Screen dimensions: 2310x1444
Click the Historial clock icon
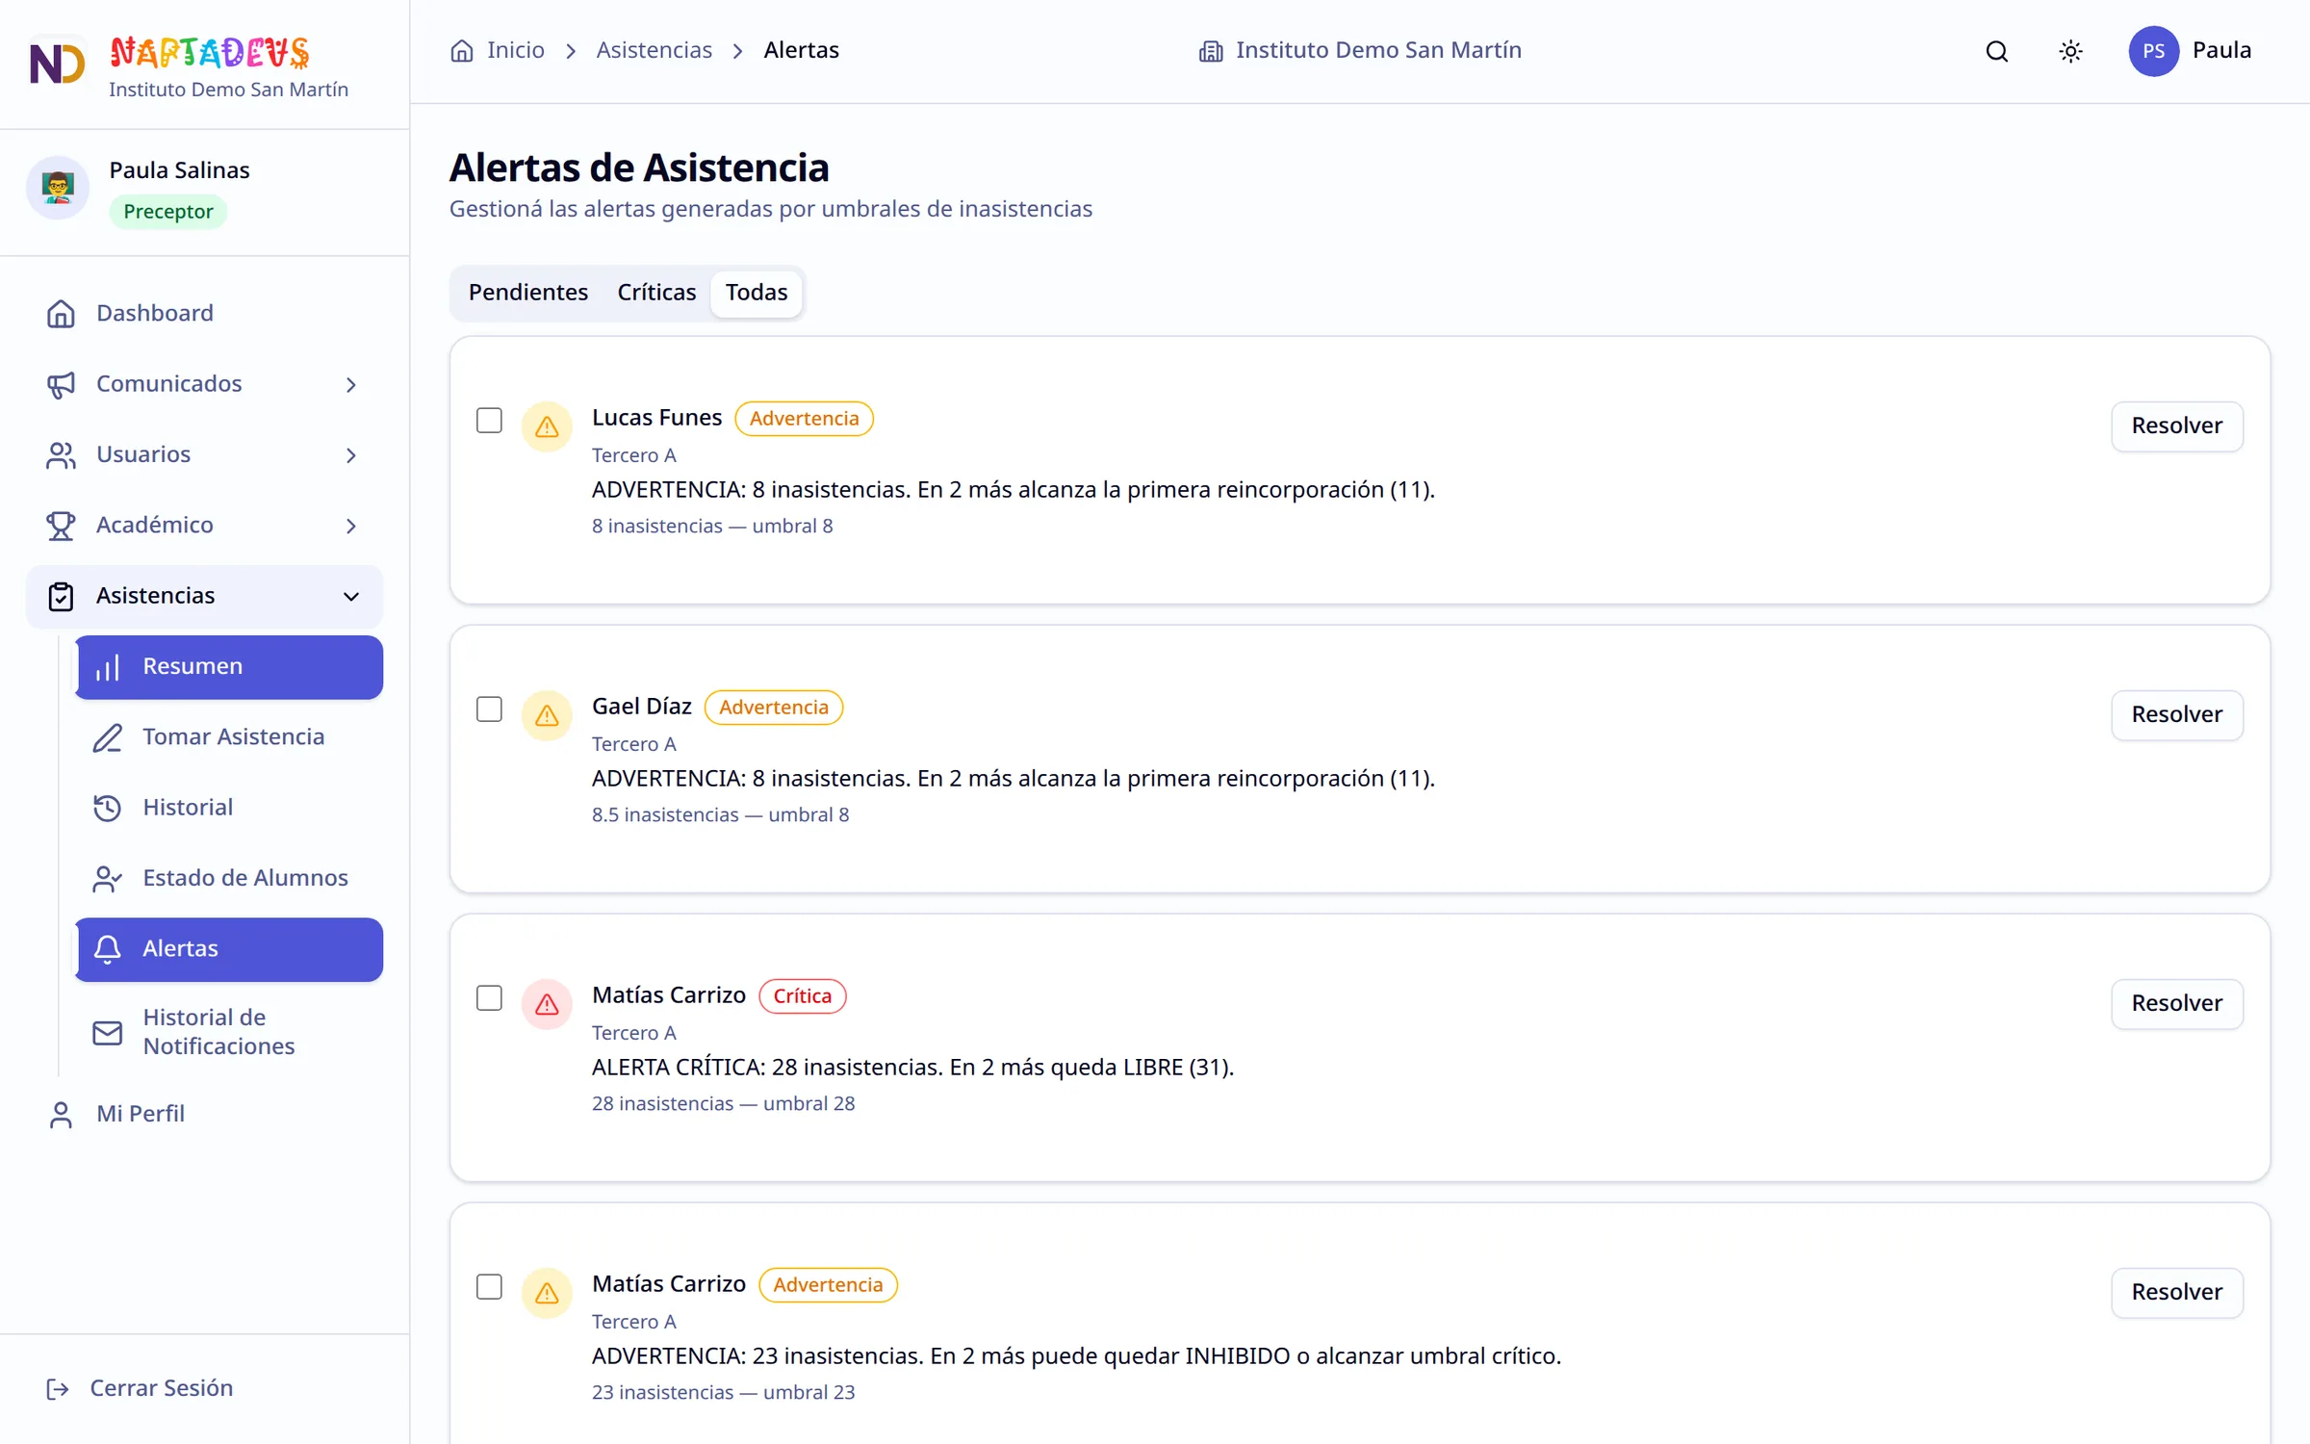[107, 808]
